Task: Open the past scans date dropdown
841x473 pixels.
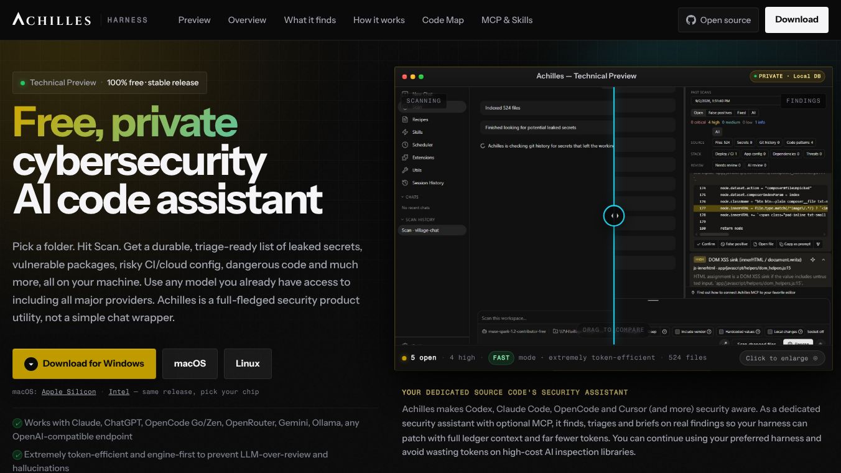Action: (736, 100)
